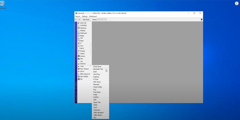Select BTest Server in Tools submenu
The width and height of the screenshot is (240, 120).
100,67
